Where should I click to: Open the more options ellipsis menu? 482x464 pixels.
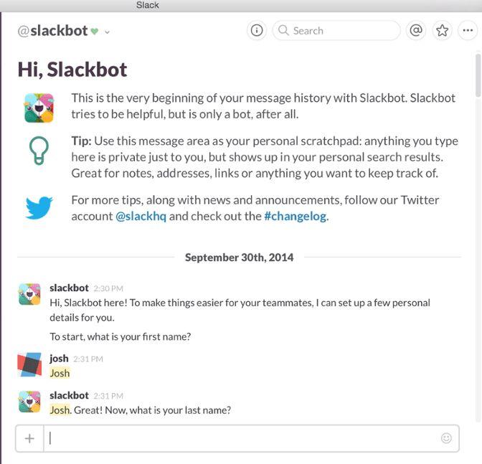(468, 30)
